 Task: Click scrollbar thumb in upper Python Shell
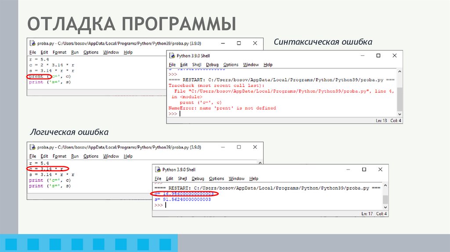point(399,99)
